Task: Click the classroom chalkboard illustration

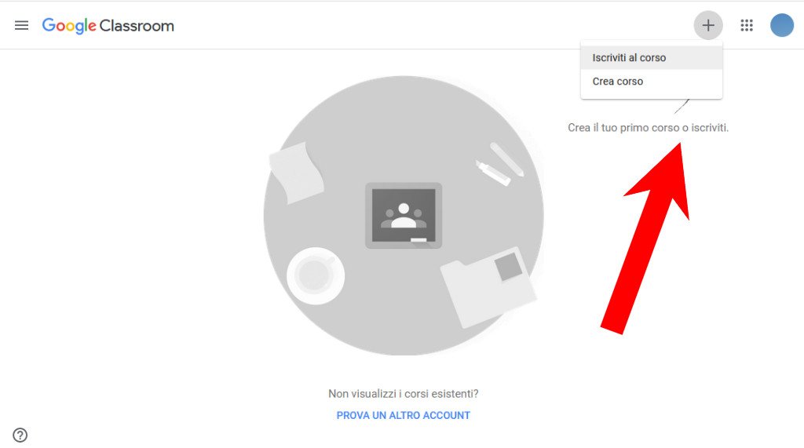Action: coord(404,215)
